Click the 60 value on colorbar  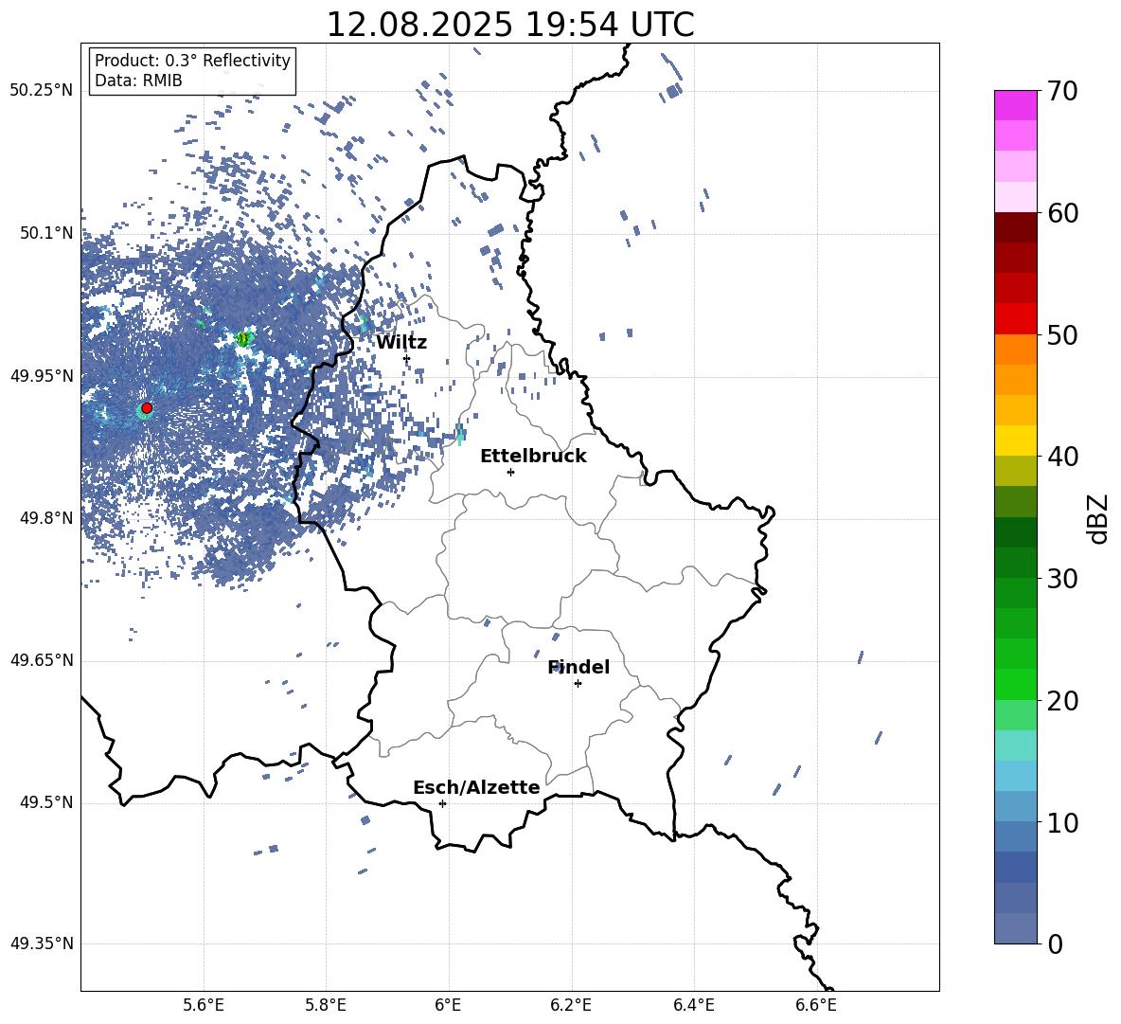[x=1062, y=213]
